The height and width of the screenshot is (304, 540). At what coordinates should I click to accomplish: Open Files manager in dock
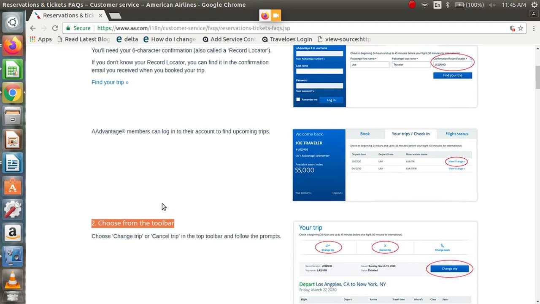click(13, 116)
